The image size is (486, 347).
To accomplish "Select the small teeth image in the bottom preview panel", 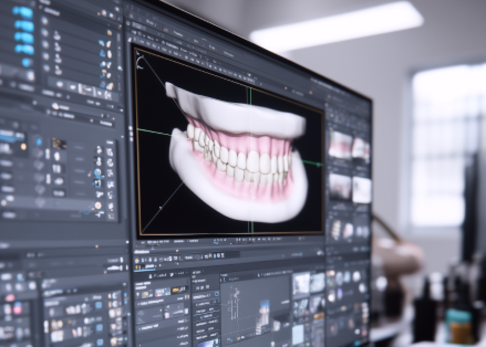I will [x=264, y=311].
